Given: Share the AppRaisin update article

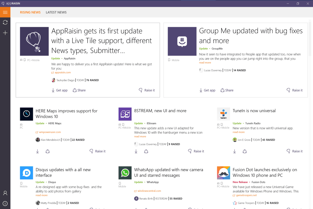Looking at the screenshot, I should pyautogui.click(x=79, y=90).
